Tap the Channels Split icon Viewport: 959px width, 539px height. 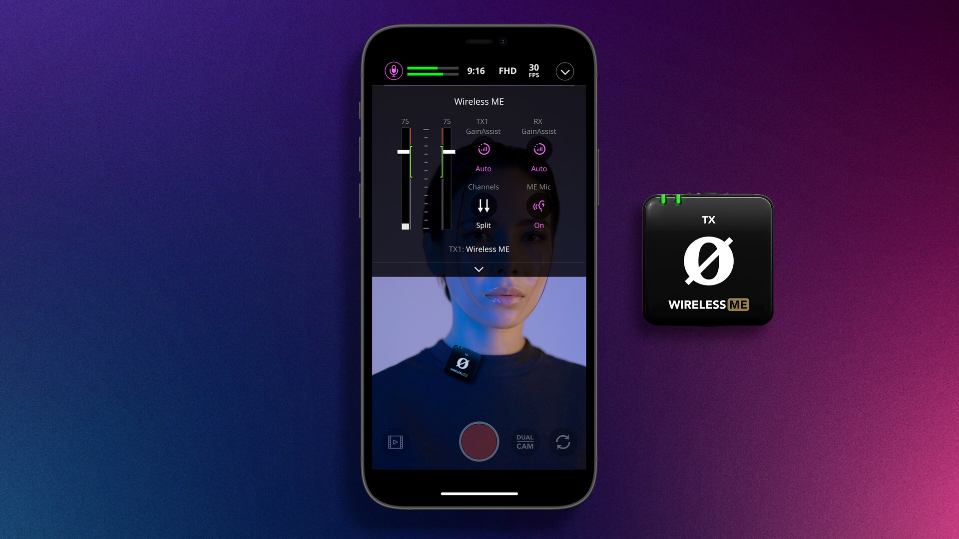pyautogui.click(x=483, y=206)
